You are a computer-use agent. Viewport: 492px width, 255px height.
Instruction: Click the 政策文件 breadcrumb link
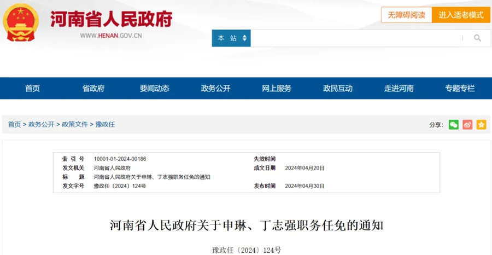coord(75,124)
